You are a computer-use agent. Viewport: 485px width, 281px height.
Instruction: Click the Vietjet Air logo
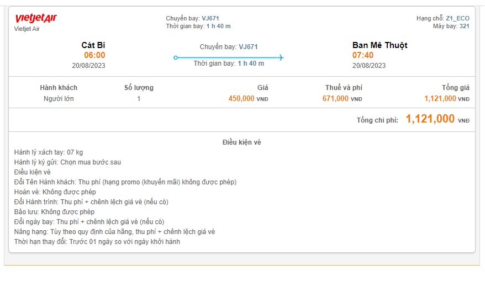click(x=36, y=19)
